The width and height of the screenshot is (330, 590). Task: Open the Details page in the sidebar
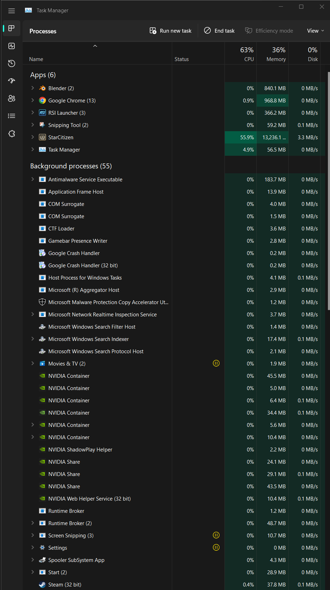point(12,116)
